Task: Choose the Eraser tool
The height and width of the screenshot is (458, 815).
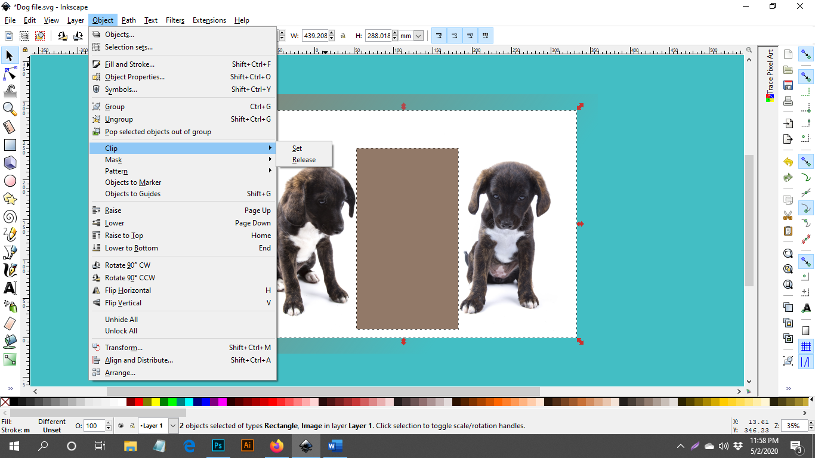Action: point(10,324)
